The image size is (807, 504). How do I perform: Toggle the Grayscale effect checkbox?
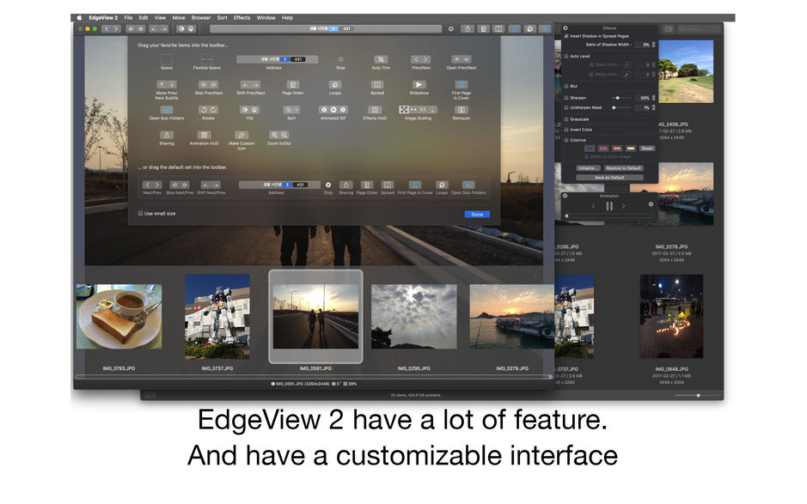(566, 118)
